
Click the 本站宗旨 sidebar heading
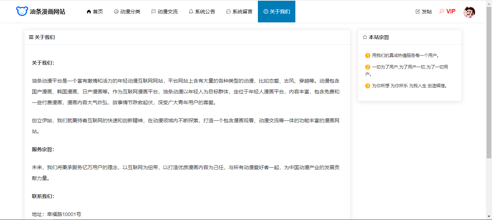click(x=379, y=37)
